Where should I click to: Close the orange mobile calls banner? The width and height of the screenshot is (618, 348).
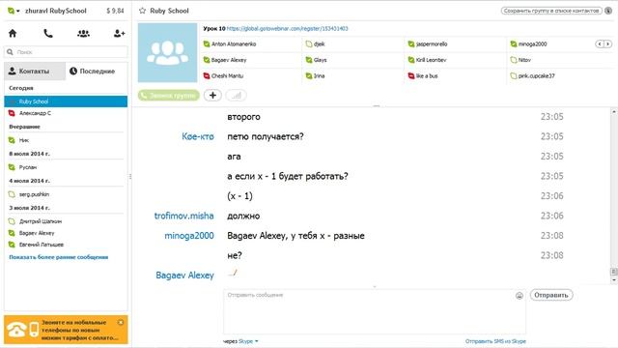pyautogui.click(x=121, y=322)
